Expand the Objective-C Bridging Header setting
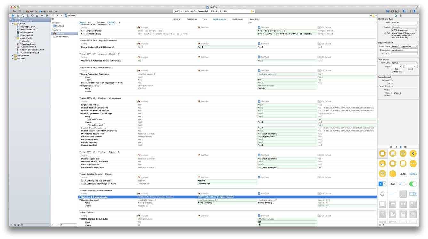 [x=80, y=197]
